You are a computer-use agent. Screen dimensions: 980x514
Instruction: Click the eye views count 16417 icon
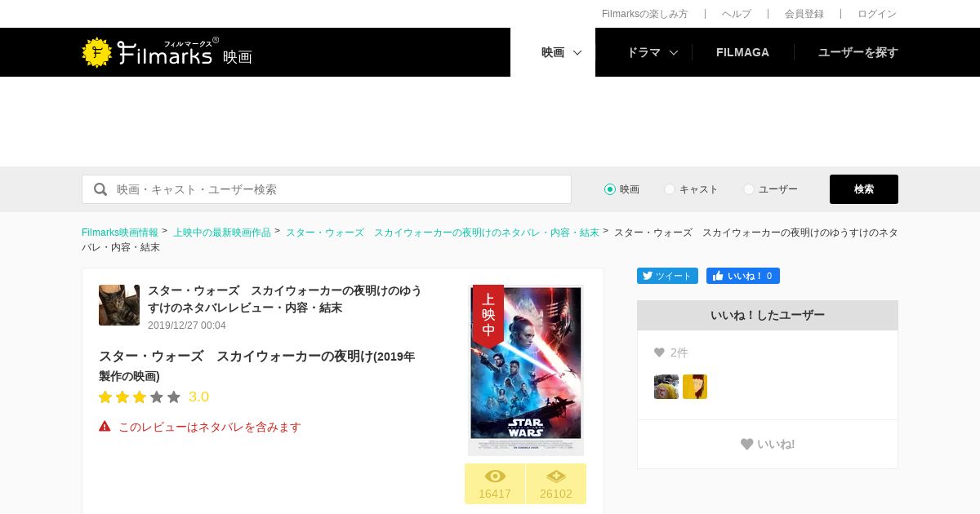(x=495, y=476)
